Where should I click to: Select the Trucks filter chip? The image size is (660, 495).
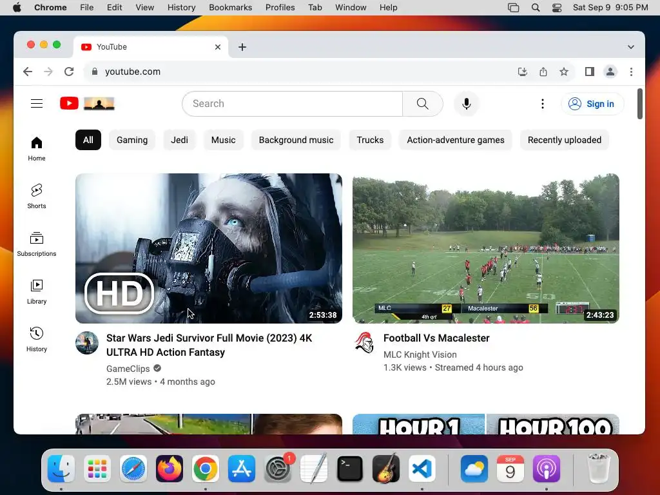[x=370, y=140]
